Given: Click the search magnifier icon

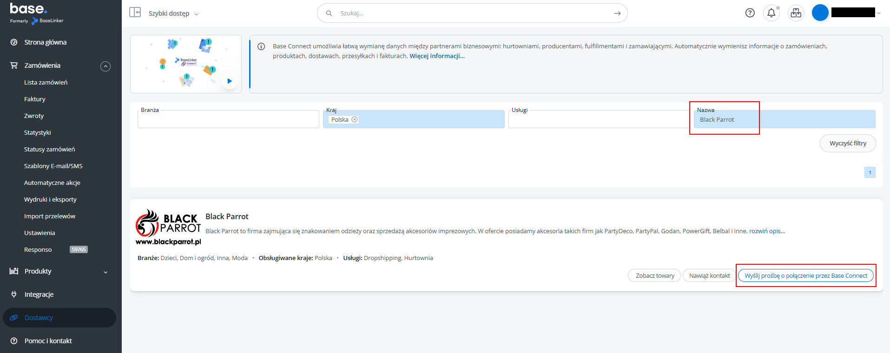Looking at the screenshot, I should (329, 13).
